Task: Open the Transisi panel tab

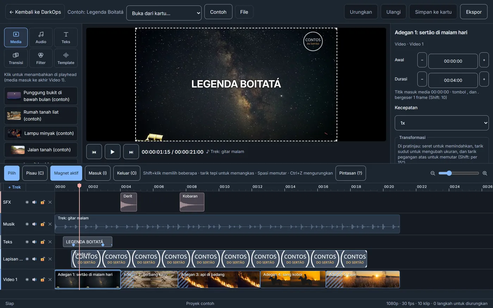Action: (x=16, y=58)
